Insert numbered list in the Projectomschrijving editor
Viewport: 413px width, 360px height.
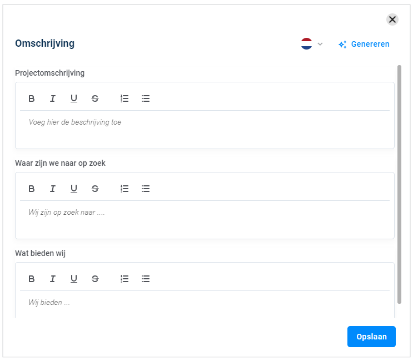pyautogui.click(x=125, y=98)
